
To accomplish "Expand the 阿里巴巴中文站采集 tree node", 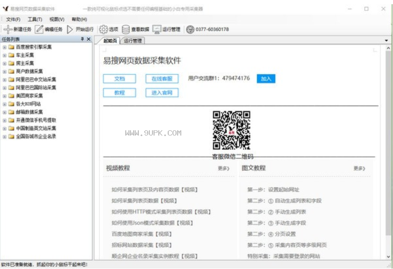I will tap(5, 80).
